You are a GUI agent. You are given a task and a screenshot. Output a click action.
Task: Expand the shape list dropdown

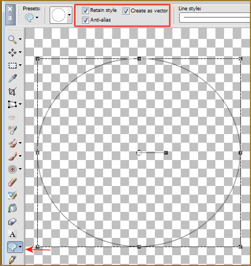(x=69, y=15)
